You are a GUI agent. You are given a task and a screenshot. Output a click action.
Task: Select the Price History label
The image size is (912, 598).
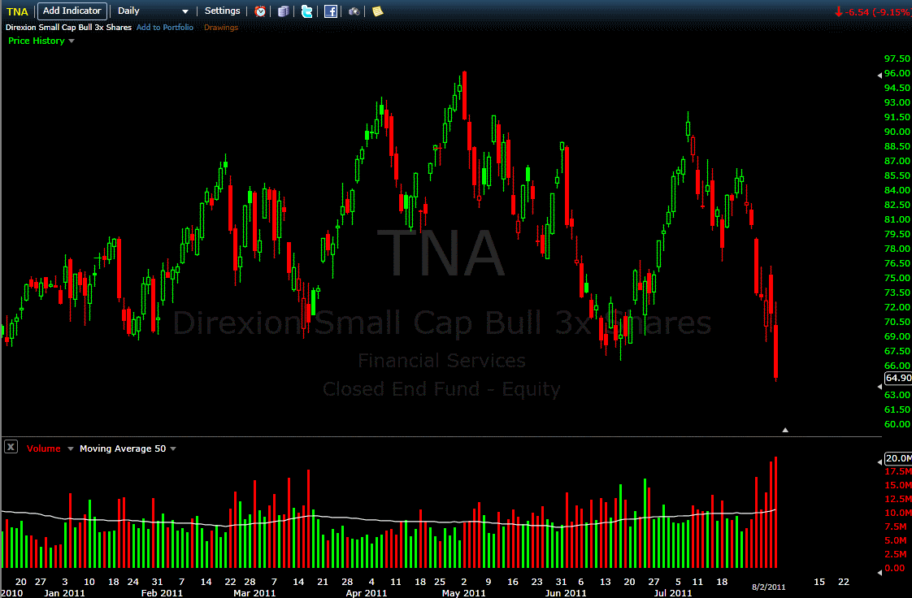[x=36, y=41]
